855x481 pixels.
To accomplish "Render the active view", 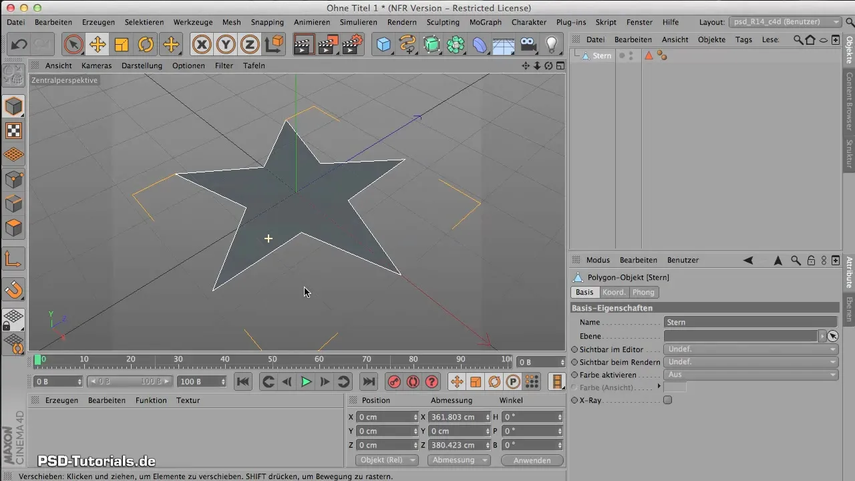I will click(x=303, y=45).
